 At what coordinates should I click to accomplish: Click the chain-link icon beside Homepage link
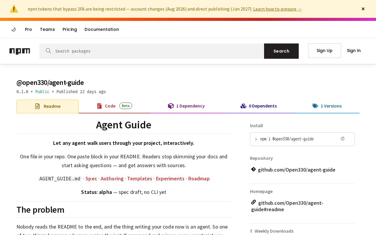[254, 202]
